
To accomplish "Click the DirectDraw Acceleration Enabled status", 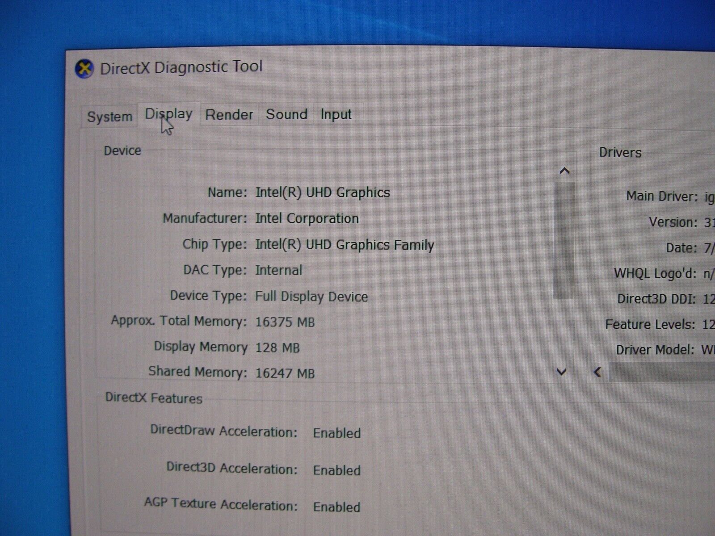I will tap(337, 433).
